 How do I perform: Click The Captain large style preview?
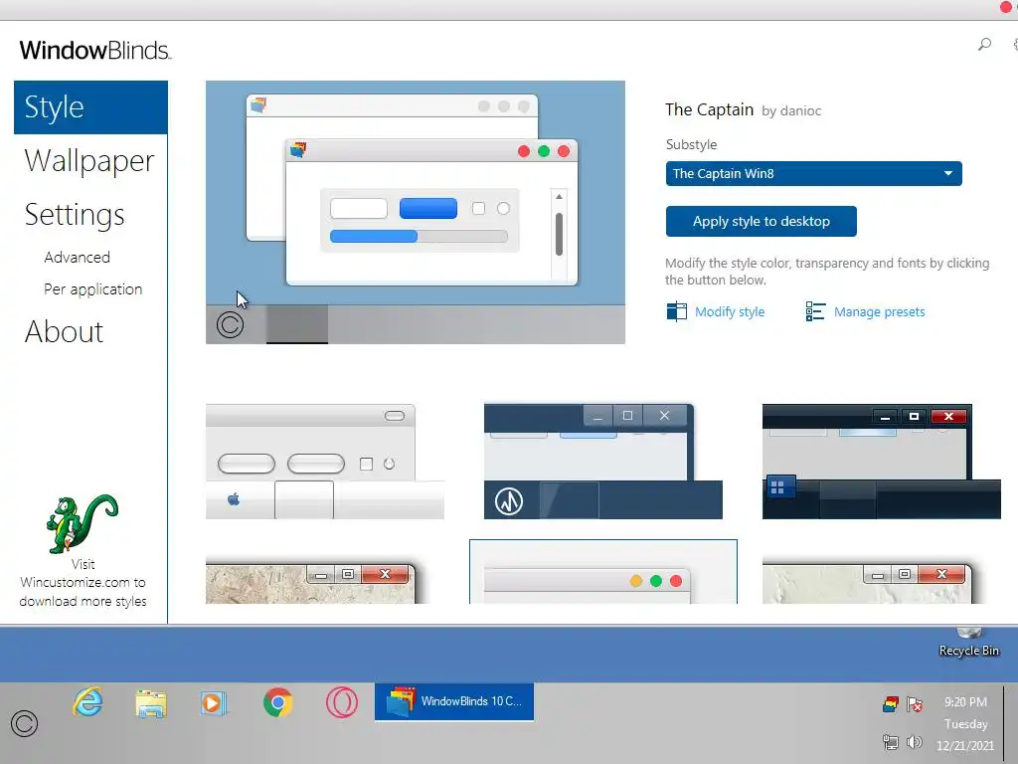(x=416, y=212)
